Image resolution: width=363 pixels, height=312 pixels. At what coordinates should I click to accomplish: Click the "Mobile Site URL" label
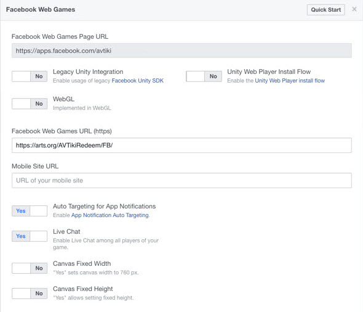point(35,166)
